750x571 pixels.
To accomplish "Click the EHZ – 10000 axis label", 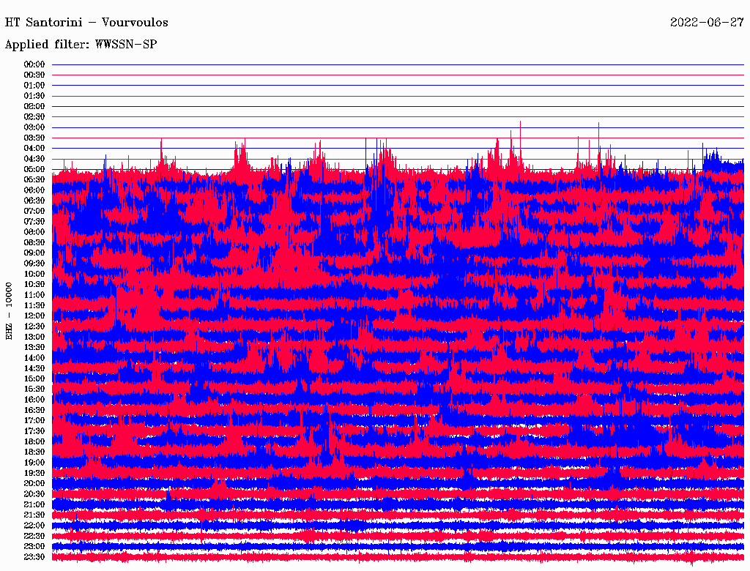I will 10,310.
